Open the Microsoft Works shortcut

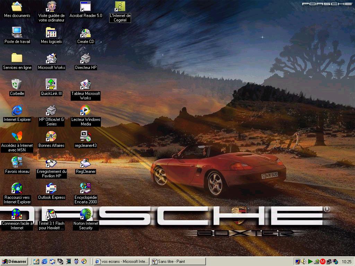click(51, 59)
